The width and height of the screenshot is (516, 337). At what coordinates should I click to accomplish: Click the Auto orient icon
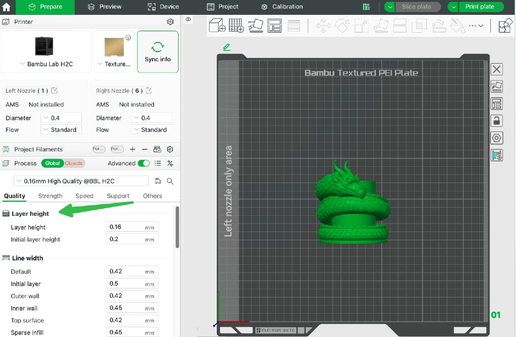[x=255, y=25]
